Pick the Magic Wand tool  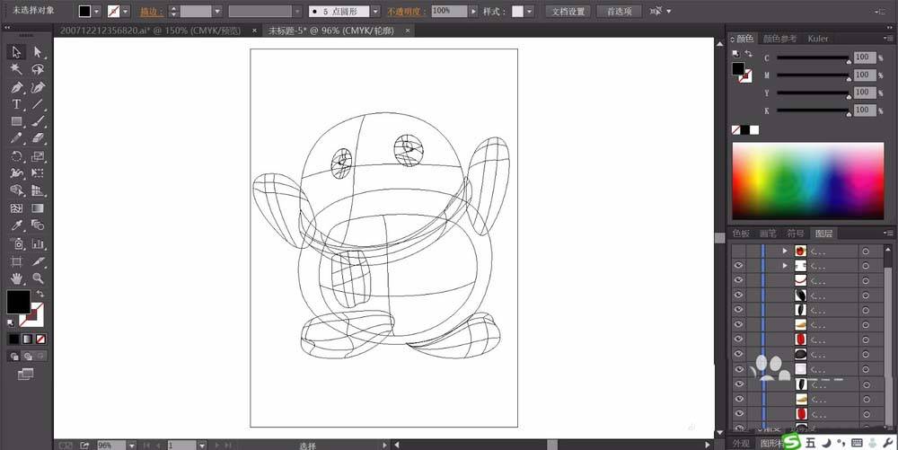pyautogui.click(x=16, y=69)
